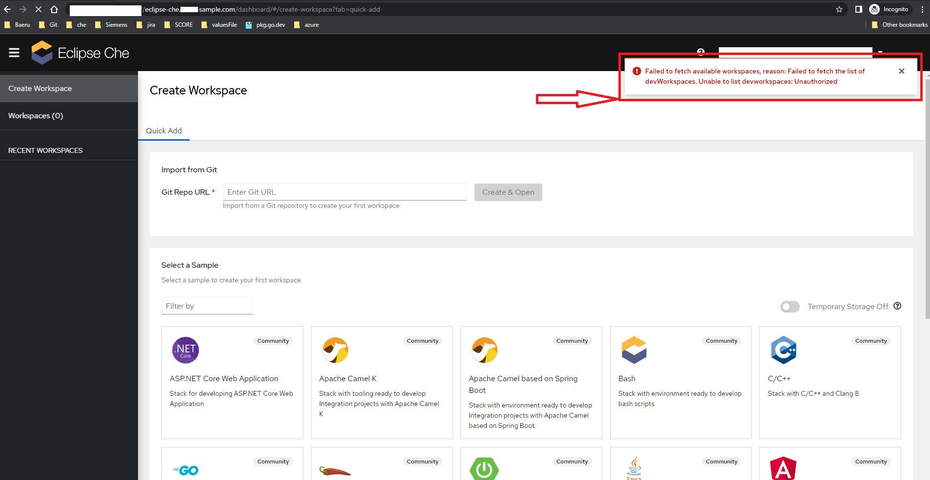Open the hamburger navigation menu
Image resolution: width=930 pixels, height=480 pixels.
(14, 53)
